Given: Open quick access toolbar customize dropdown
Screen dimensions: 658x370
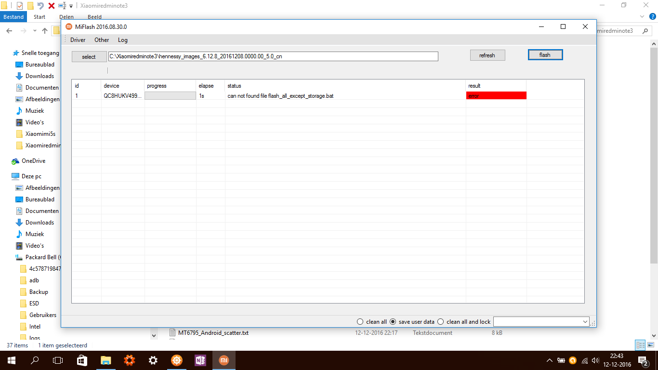Looking at the screenshot, I should (71, 6).
